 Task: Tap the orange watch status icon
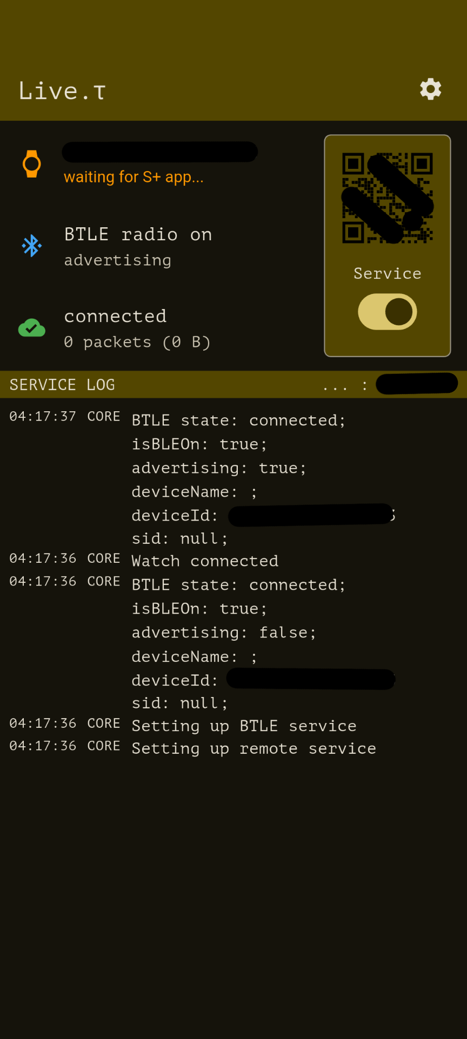tap(32, 164)
